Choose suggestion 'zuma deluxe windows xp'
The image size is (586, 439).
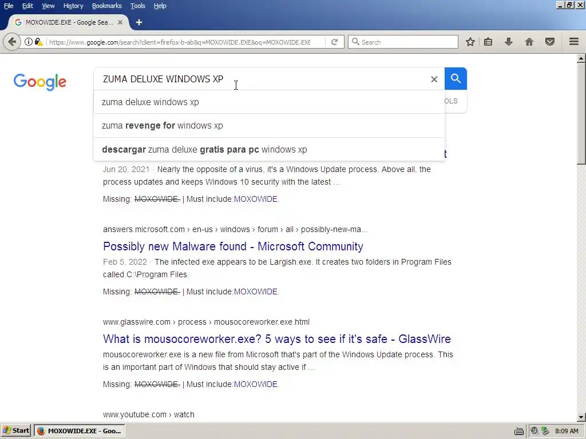269,102
